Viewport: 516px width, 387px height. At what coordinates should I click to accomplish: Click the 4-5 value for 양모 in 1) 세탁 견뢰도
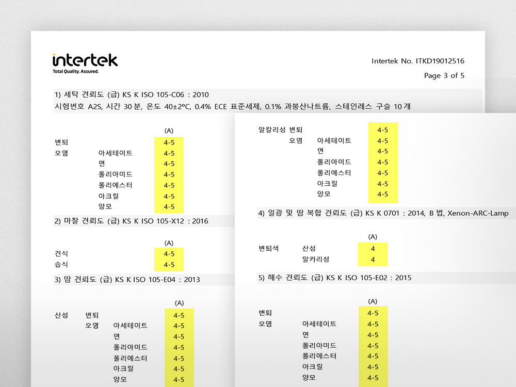pyautogui.click(x=169, y=207)
